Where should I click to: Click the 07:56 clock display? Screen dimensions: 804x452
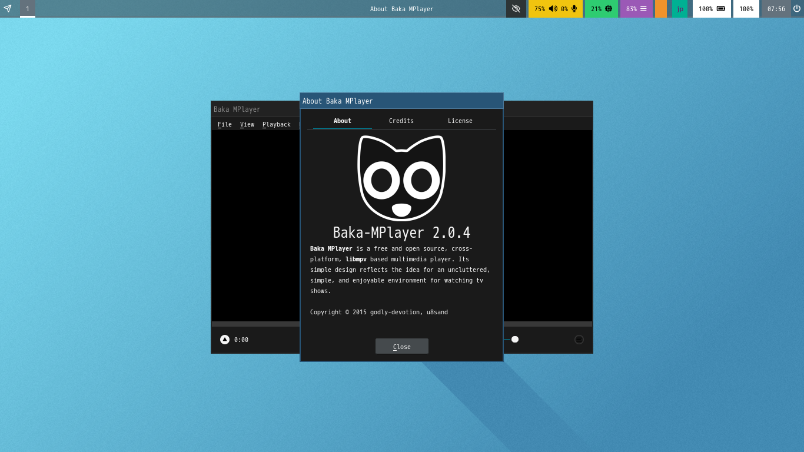775,9
